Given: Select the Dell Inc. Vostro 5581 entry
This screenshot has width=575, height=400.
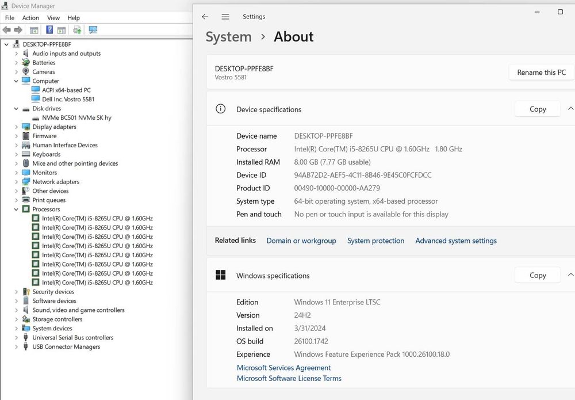Looking at the screenshot, I should click(x=68, y=99).
